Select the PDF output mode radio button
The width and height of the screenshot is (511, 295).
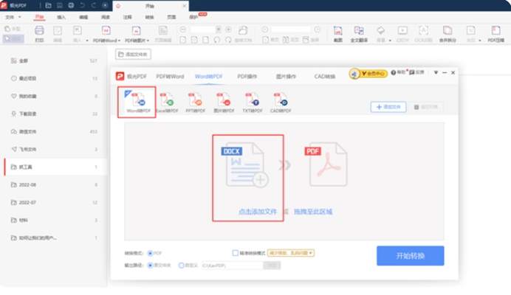[151, 253]
